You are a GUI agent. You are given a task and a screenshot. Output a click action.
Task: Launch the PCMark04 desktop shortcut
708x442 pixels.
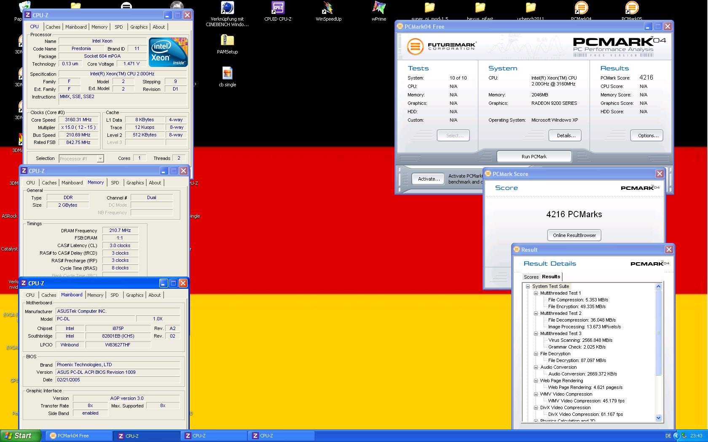tap(581, 8)
